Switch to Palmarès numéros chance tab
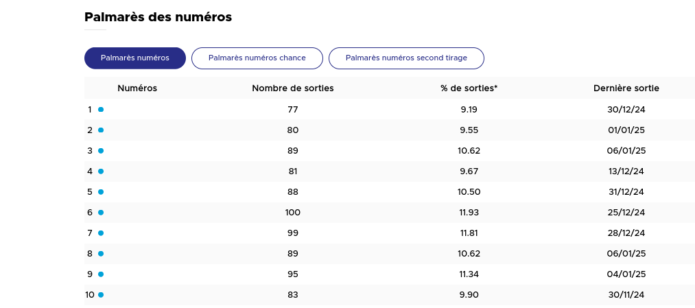Screen dimensions: 695x308 click(x=257, y=58)
